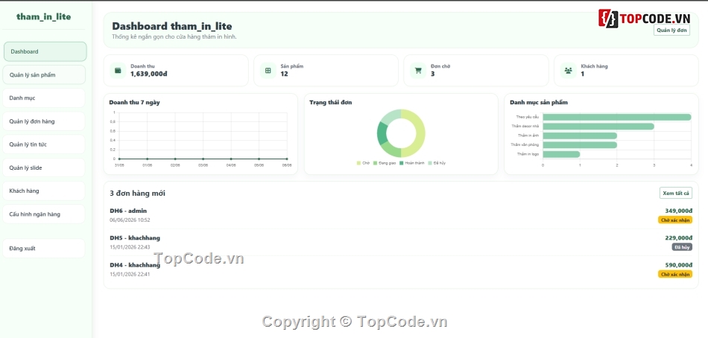The width and height of the screenshot is (708, 338).
Task: Click the Đăng xuất logout item
Action: tap(44, 248)
